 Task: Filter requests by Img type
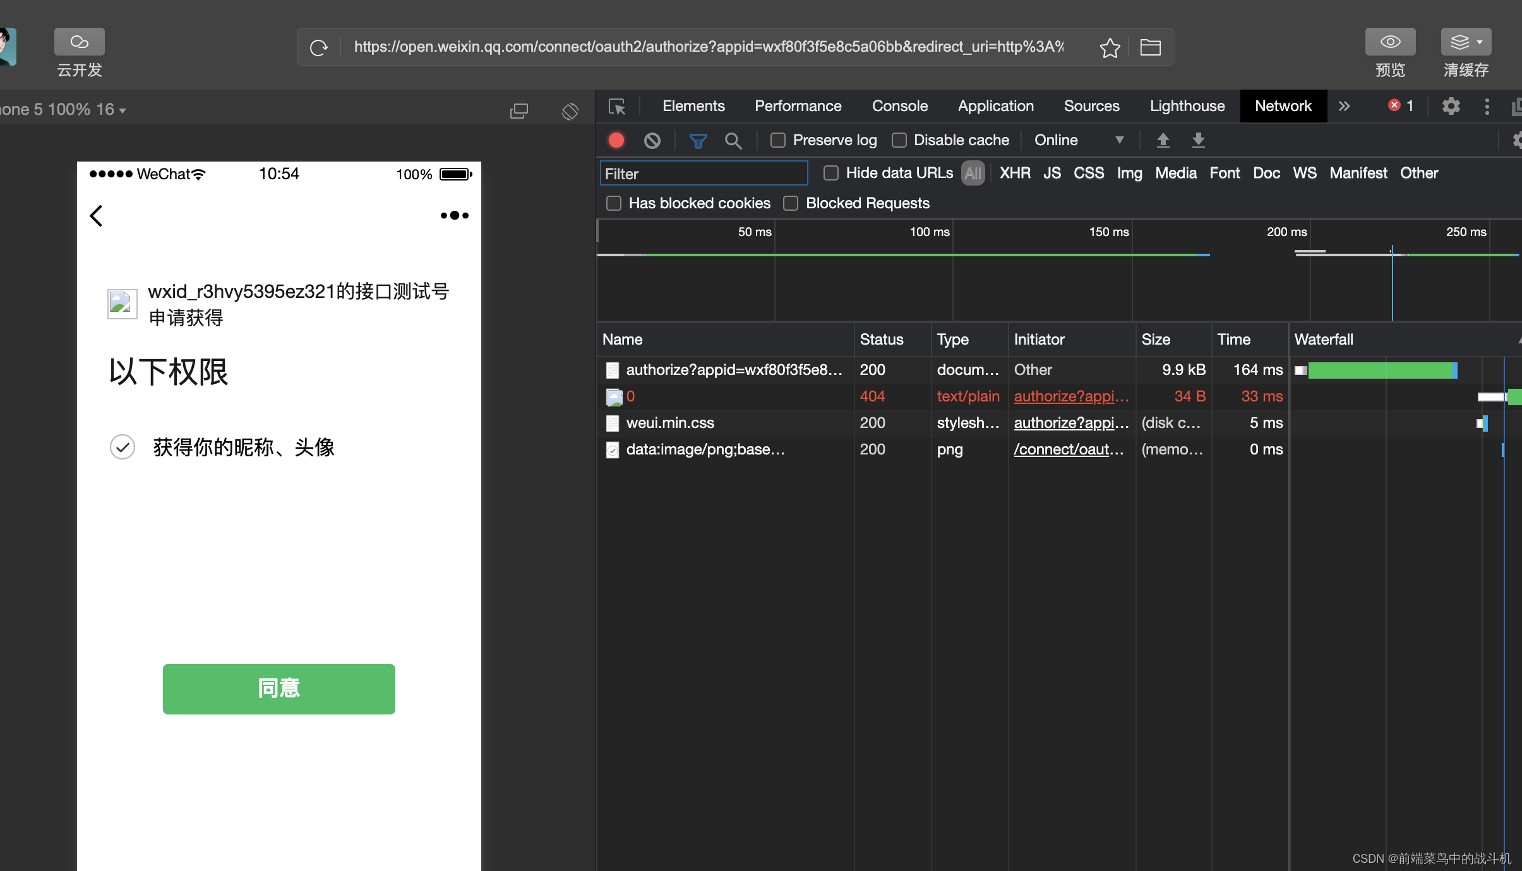pos(1129,173)
